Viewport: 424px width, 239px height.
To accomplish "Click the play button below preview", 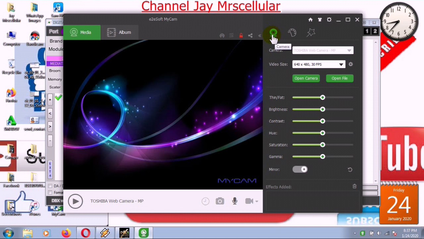I will click(75, 201).
